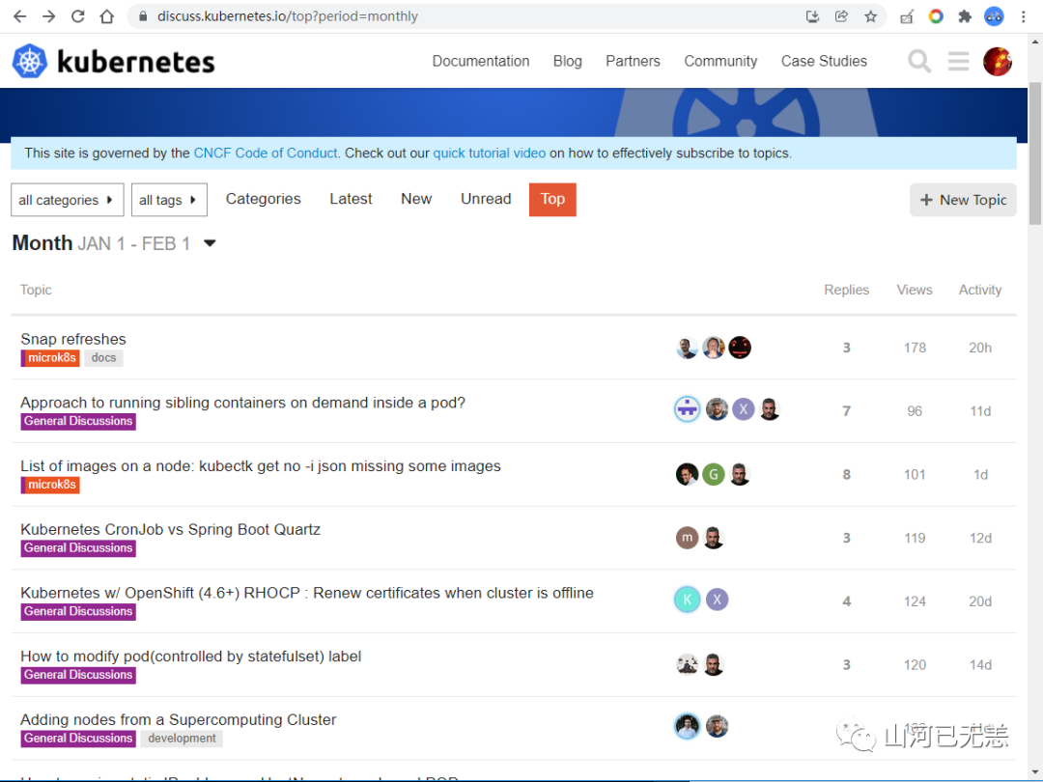Open the modify pod statefulset label topic
This screenshot has width=1043, height=782.
coord(191,656)
